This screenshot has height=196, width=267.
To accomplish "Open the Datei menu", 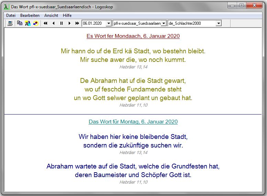I will coord(11,15).
